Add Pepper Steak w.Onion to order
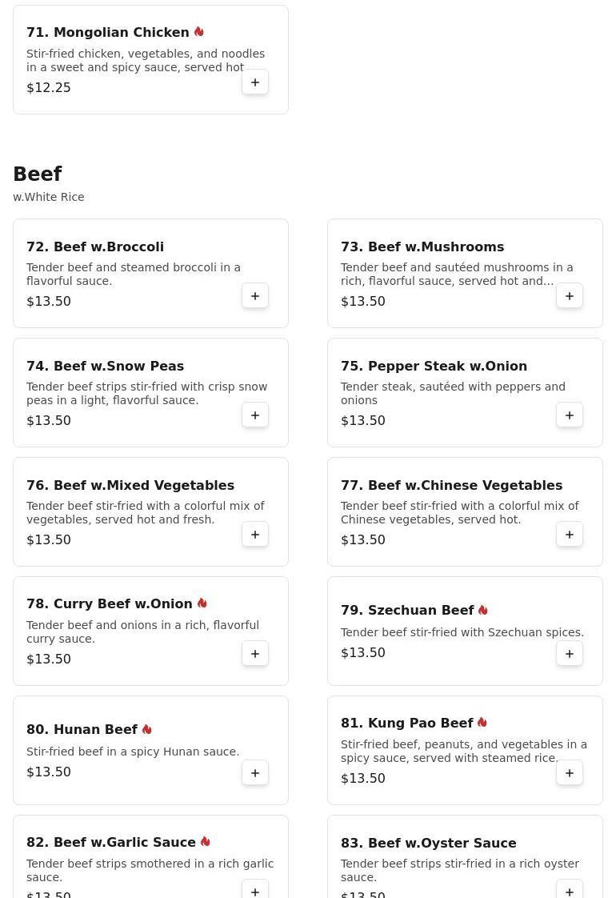This screenshot has width=616, height=898. coord(570,415)
